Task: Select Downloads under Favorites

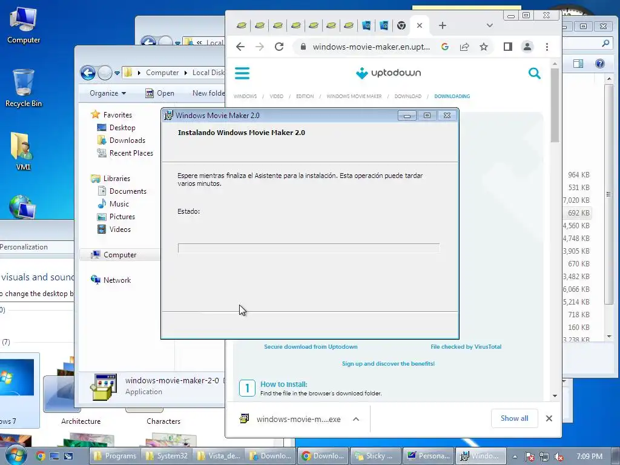Action: click(121, 140)
